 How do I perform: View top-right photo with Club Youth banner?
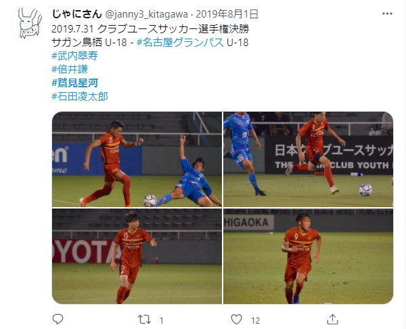(x=308, y=159)
